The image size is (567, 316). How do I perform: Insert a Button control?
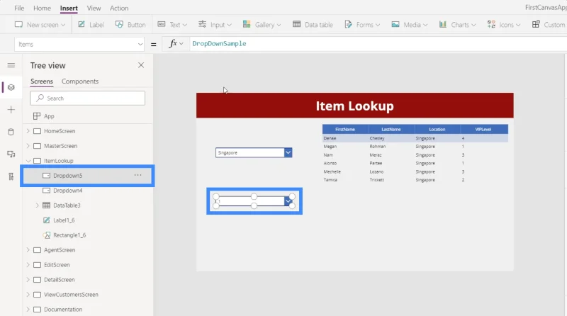click(x=130, y=25)
